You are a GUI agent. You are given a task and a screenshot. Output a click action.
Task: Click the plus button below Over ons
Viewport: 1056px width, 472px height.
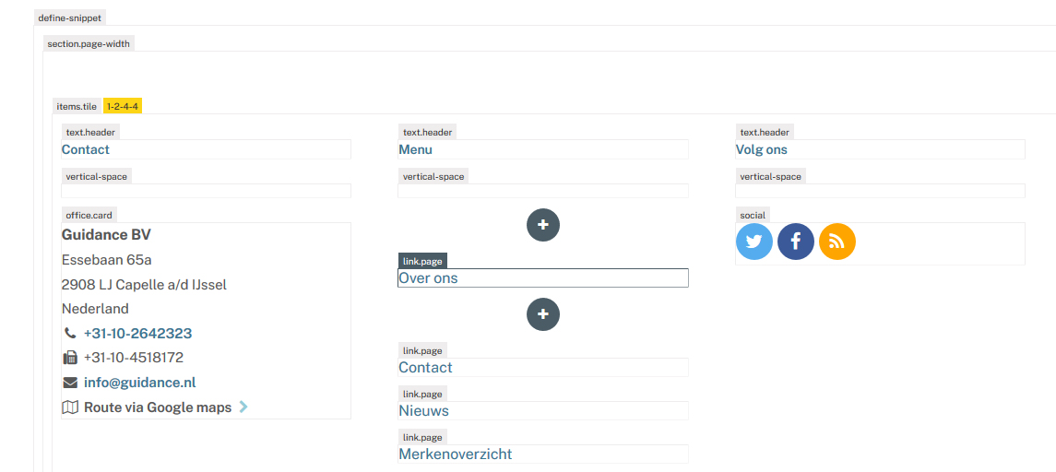[x=543, y=314]
